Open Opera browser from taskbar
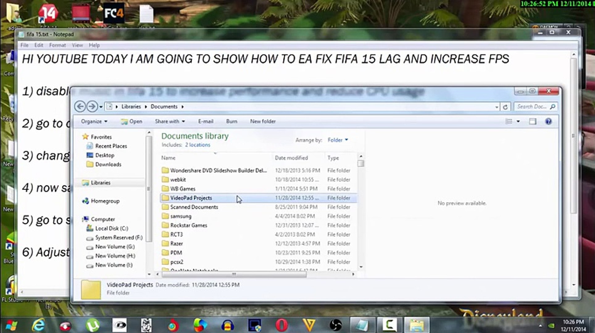Image resolution: width=595 pixels, height=333 pixels. (281, 325)
